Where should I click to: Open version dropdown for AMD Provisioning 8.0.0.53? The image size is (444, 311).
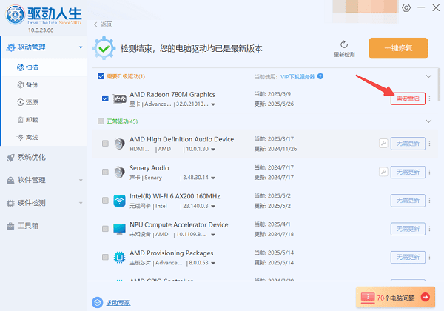tap(213, 263)
